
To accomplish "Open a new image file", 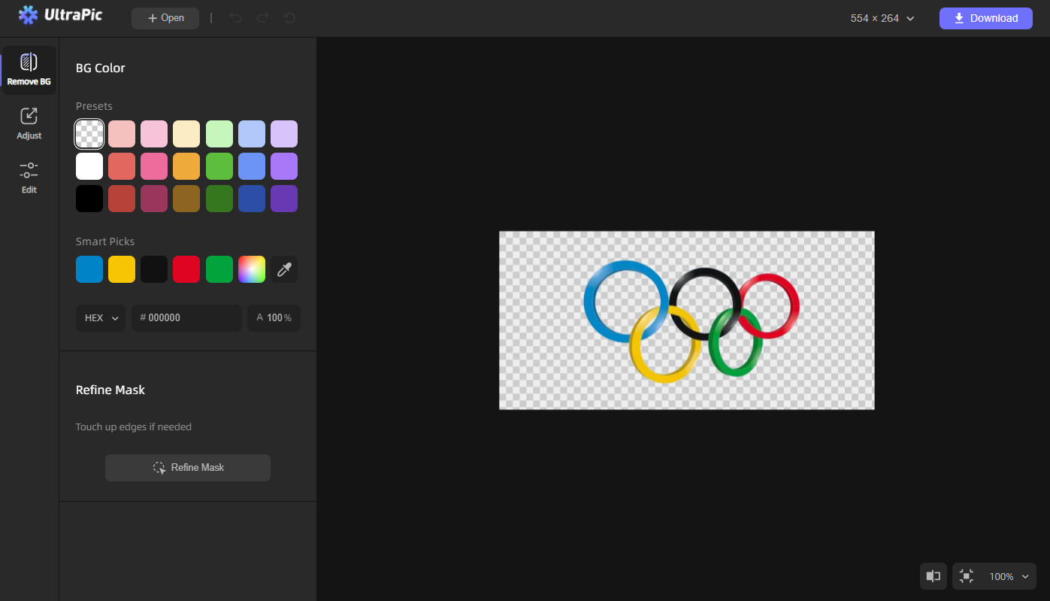I will tap(165, 18).
